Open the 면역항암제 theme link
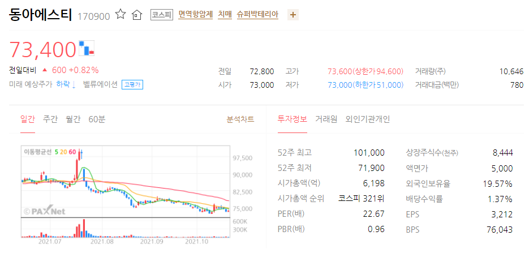Image resolution: width=529 pixels, height=257 pixels. 196,15
